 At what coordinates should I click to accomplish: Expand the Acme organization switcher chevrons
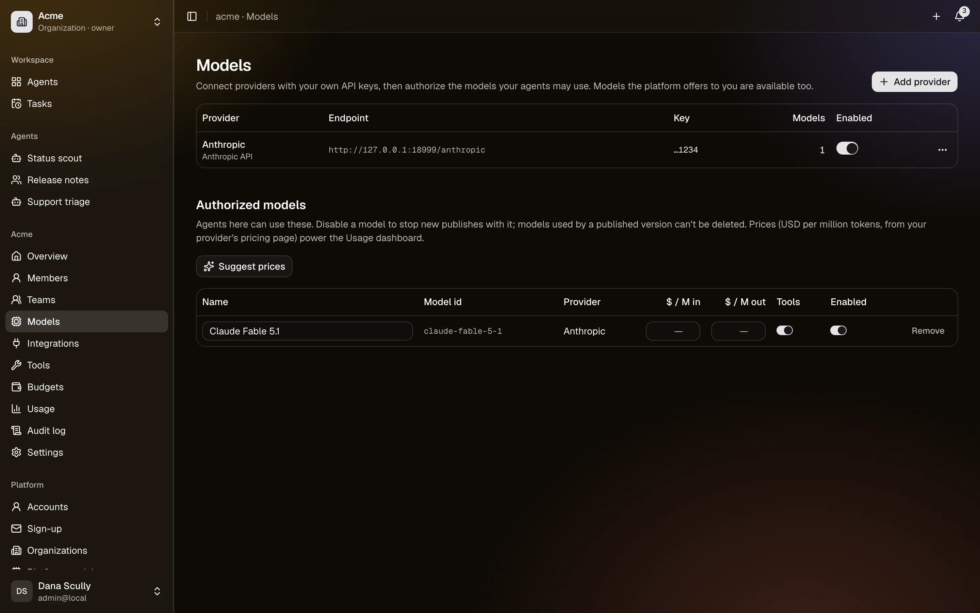pos(157,22)
